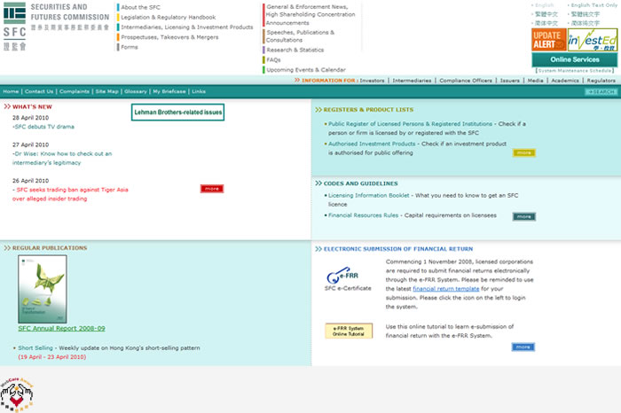The width and height of the screenshot is (621, 413).
Task: Open Lehman Brothers-related issues link
Action: [x=177, y=113]
